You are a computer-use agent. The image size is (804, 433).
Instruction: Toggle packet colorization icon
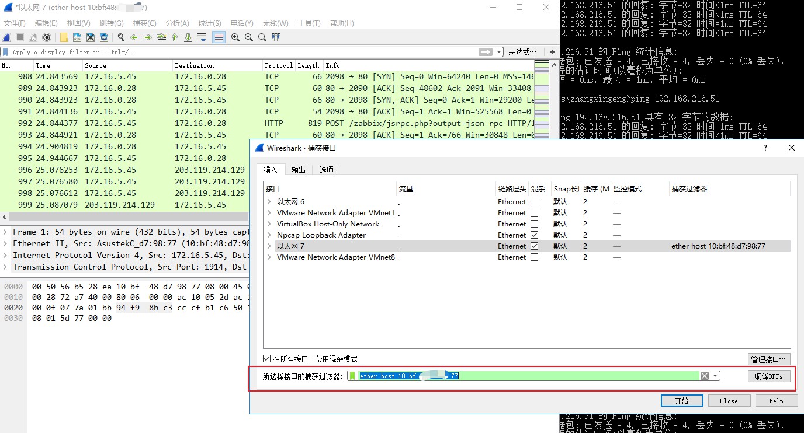click(219, 37)
